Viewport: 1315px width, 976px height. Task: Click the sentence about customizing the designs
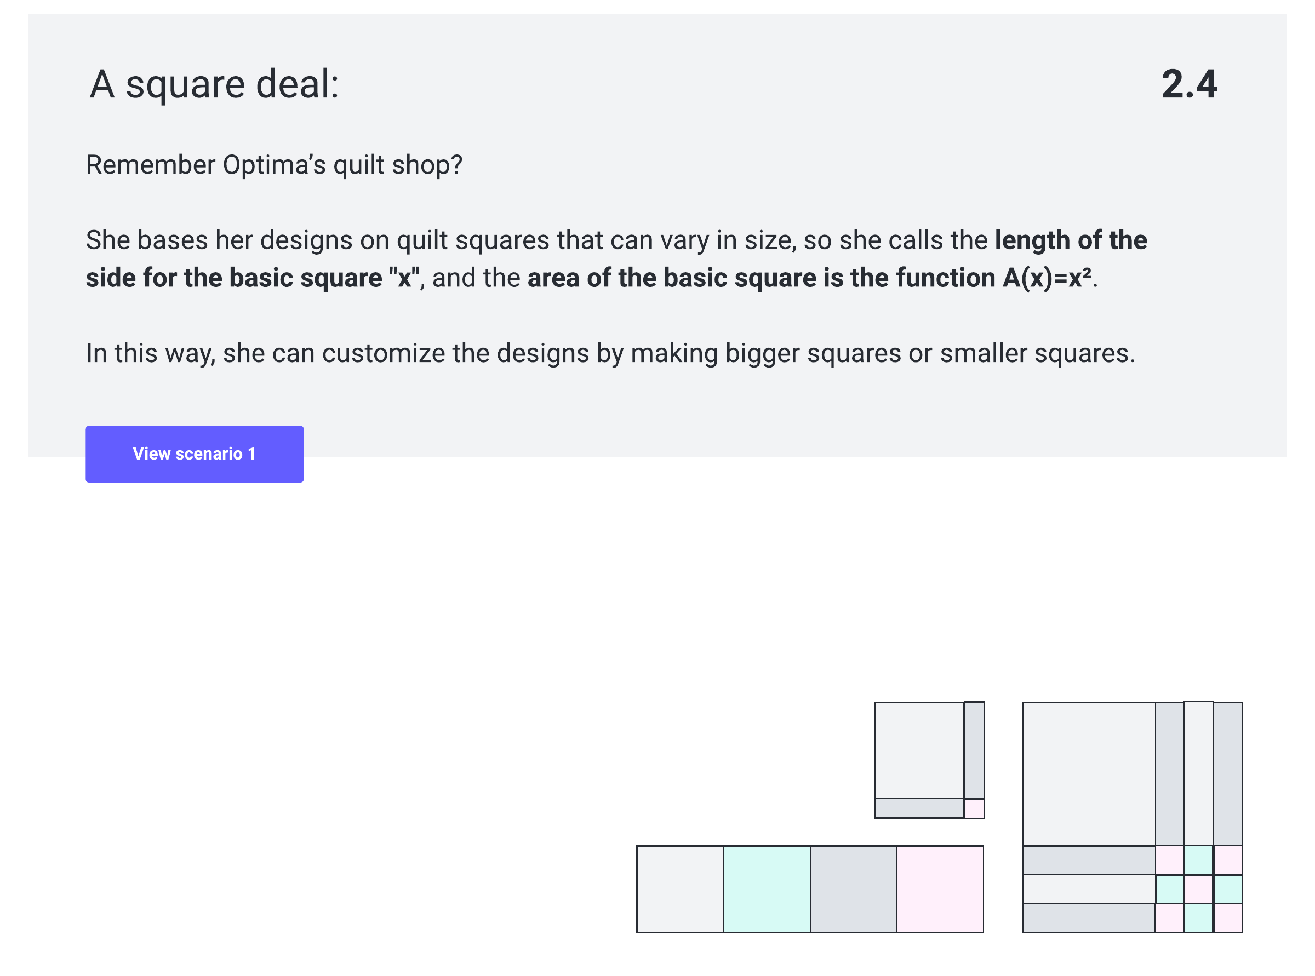[610, 353]
